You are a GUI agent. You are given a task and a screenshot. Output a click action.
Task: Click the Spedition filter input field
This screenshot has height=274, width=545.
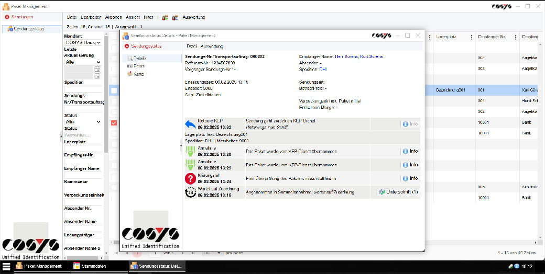point(83,89)
